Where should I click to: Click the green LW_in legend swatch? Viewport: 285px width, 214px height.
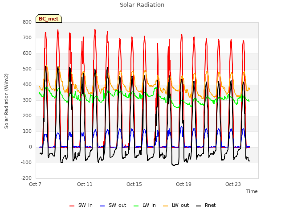click(x=136, y=206)
